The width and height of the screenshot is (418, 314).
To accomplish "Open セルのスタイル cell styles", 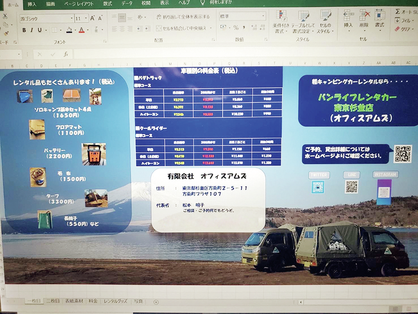I will 325,22.
